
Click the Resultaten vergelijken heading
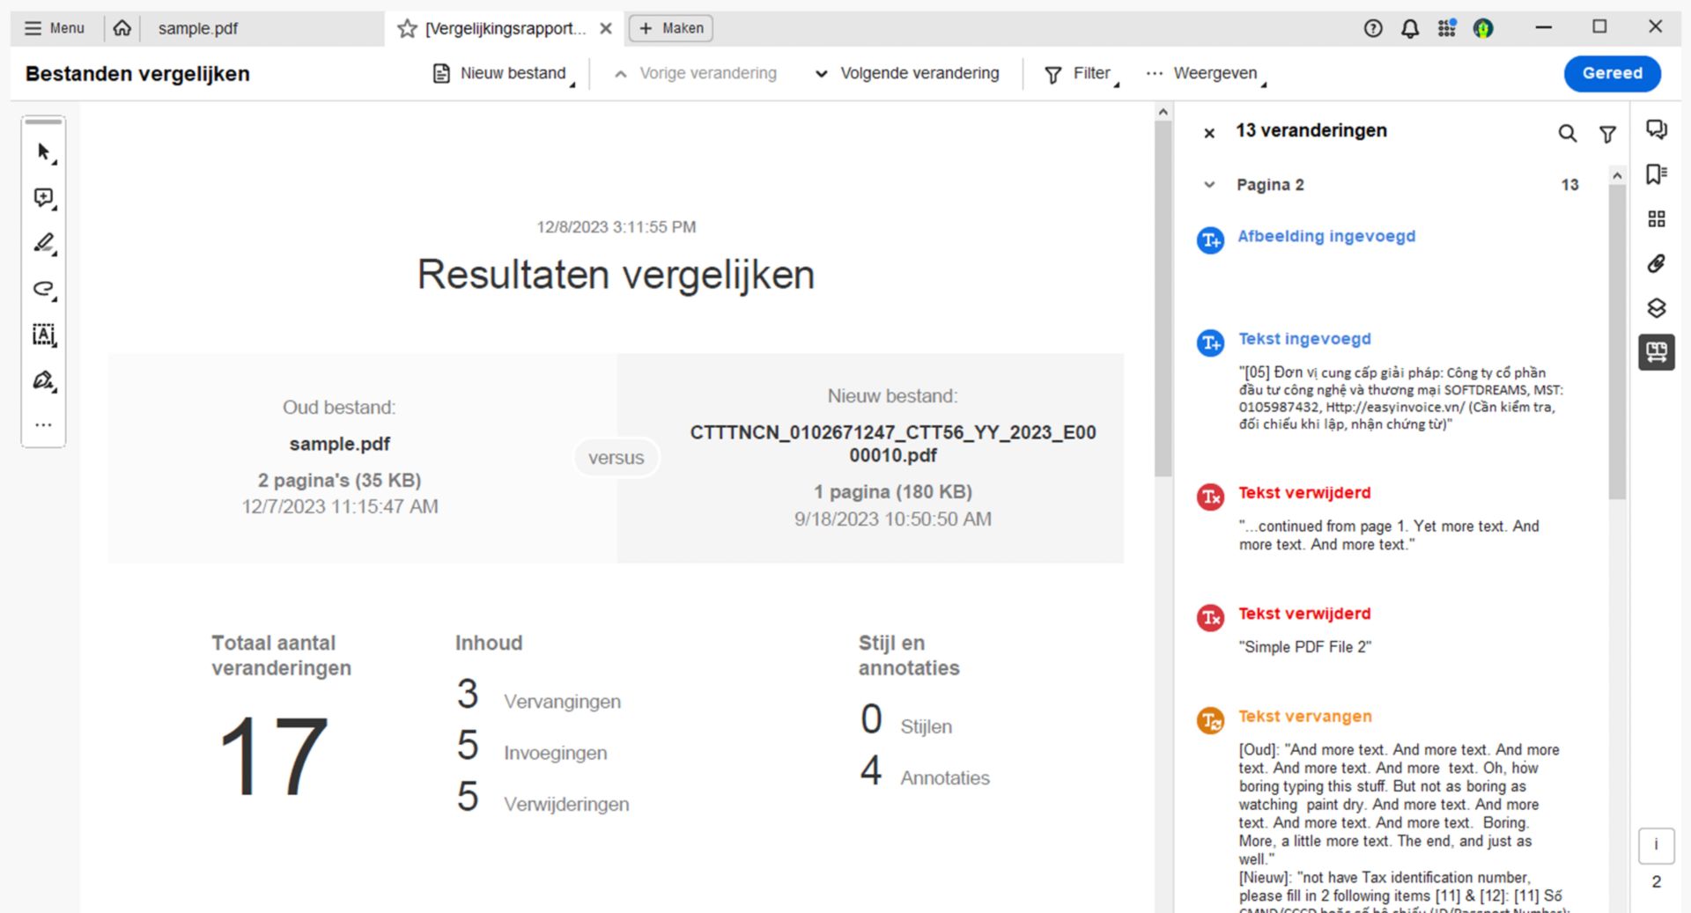pos(616,275)
